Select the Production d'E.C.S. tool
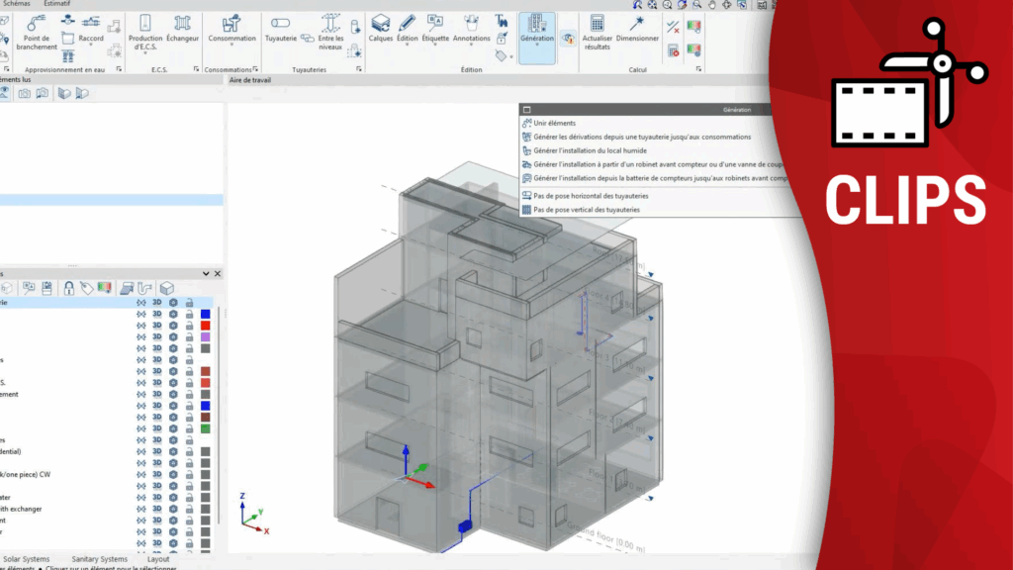 [x=145, y=30]
